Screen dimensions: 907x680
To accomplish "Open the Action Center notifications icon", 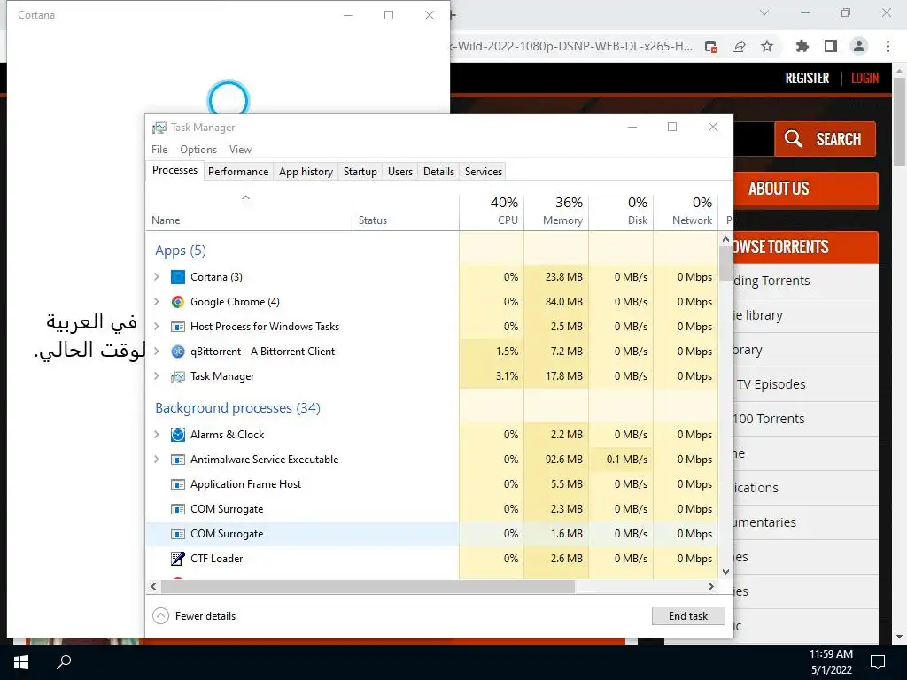I will click(878, 662).
